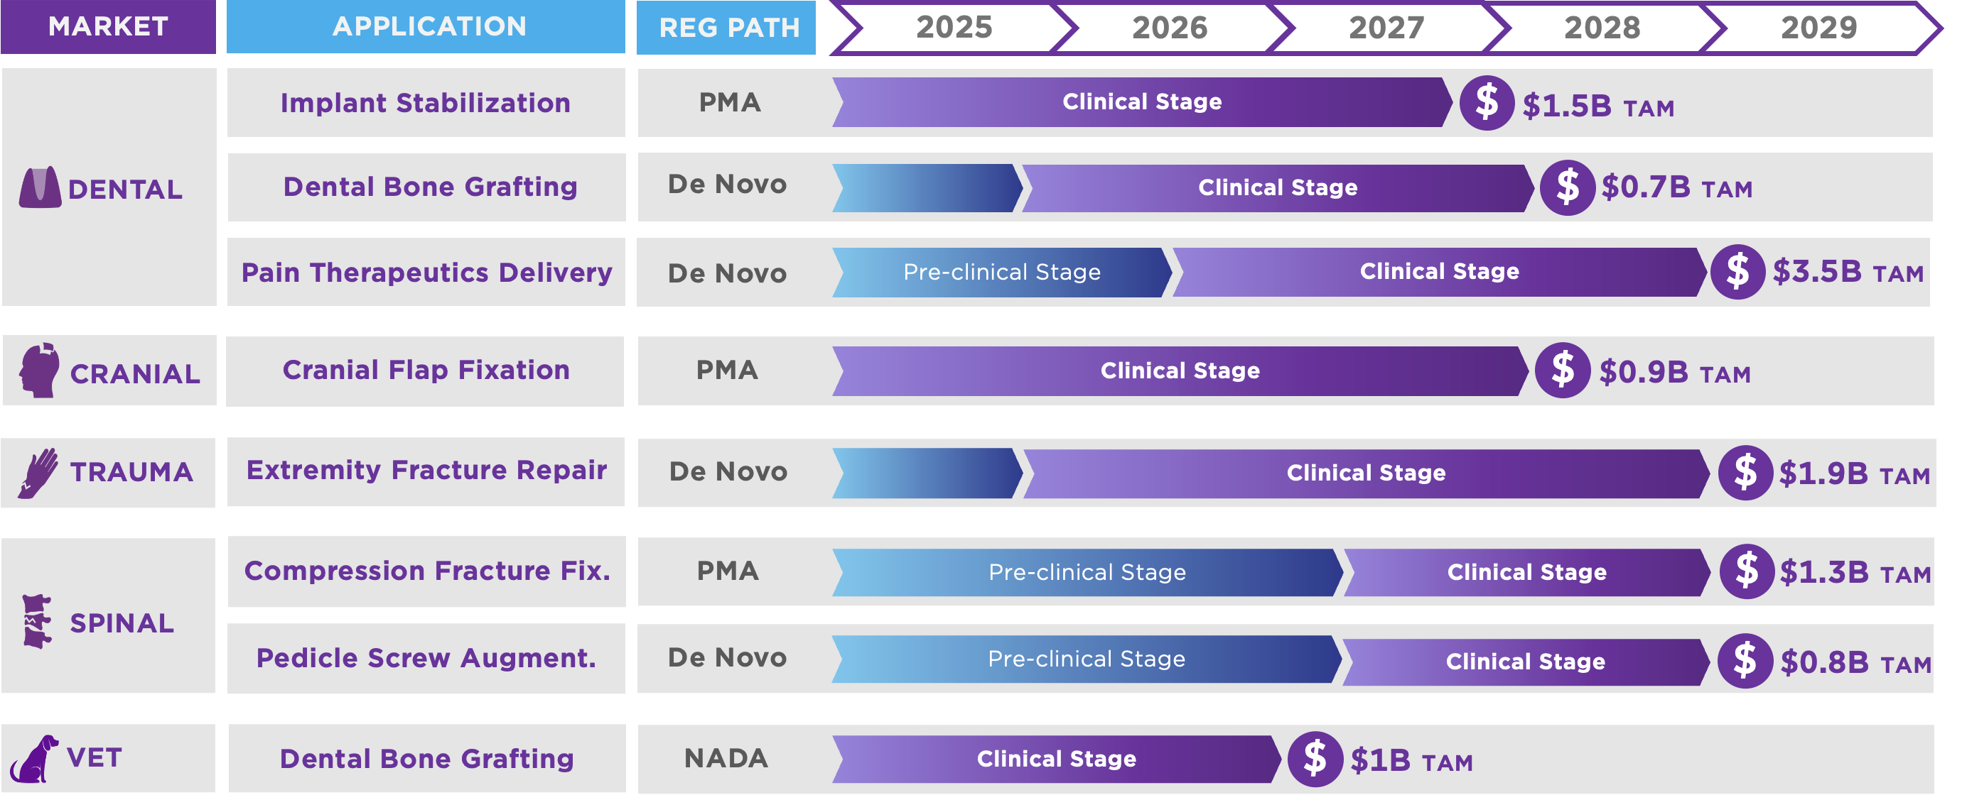Click the Pain Therapeutics Pre-clinical Stage bar
Image resolution: width=1967 pixels, height=795 pixels.
click(1001, 273)
